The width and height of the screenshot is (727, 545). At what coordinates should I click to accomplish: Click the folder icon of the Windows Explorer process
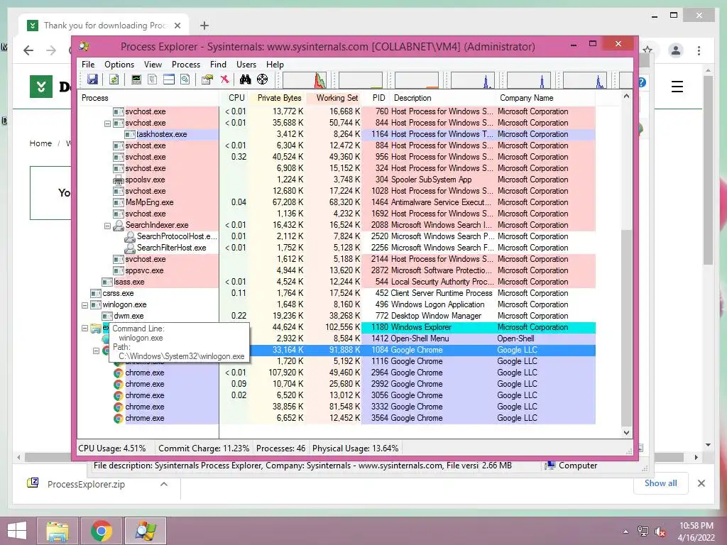pos(96,328)
